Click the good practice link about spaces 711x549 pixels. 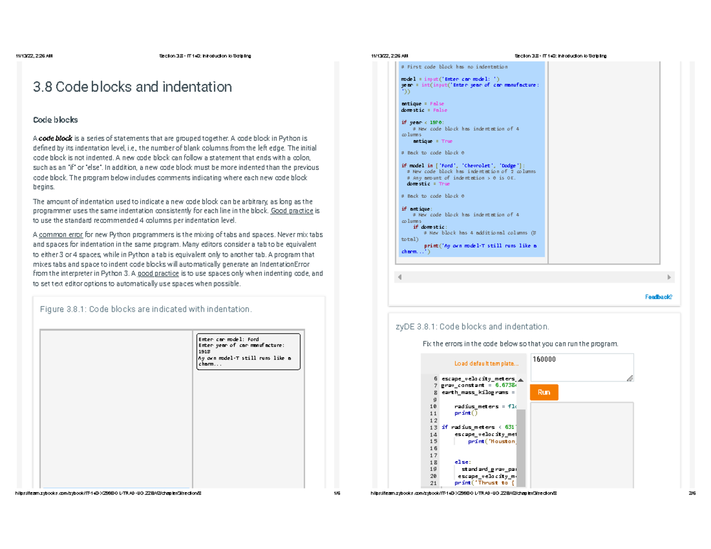pyautogui.click(x=158, y=274)
